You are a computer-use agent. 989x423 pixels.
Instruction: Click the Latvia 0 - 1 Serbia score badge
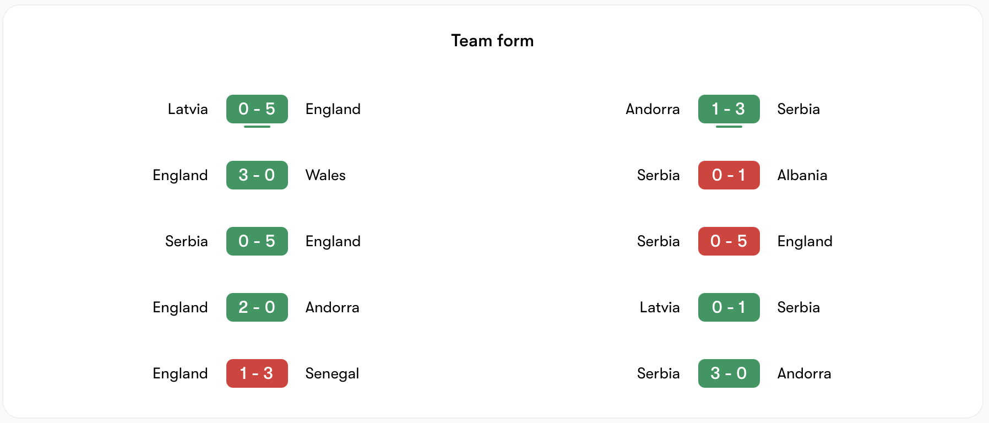(x=729, y=307)
